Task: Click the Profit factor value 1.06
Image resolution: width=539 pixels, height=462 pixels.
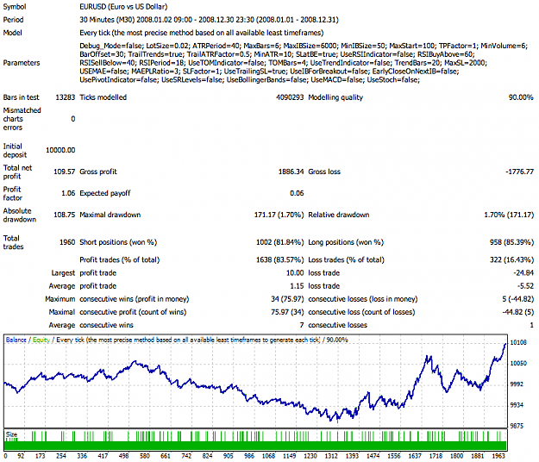Action: 68,193
